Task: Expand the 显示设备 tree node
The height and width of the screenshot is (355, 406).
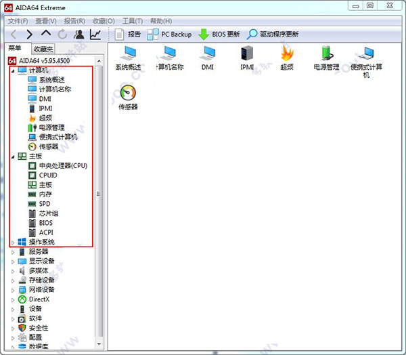Action: [13, 262]
